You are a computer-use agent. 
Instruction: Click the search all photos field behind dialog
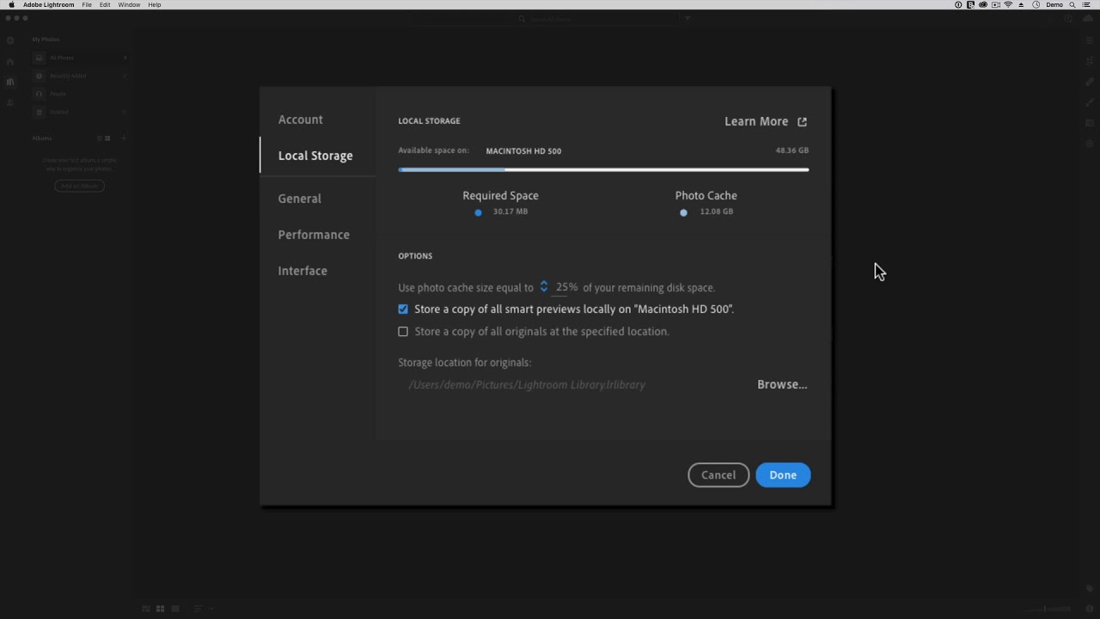pyautogui.click(x=544, y=19)
